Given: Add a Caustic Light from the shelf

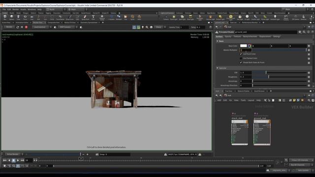Looking at the screenshot, I should pyautogui.click(x=255, y=18).
